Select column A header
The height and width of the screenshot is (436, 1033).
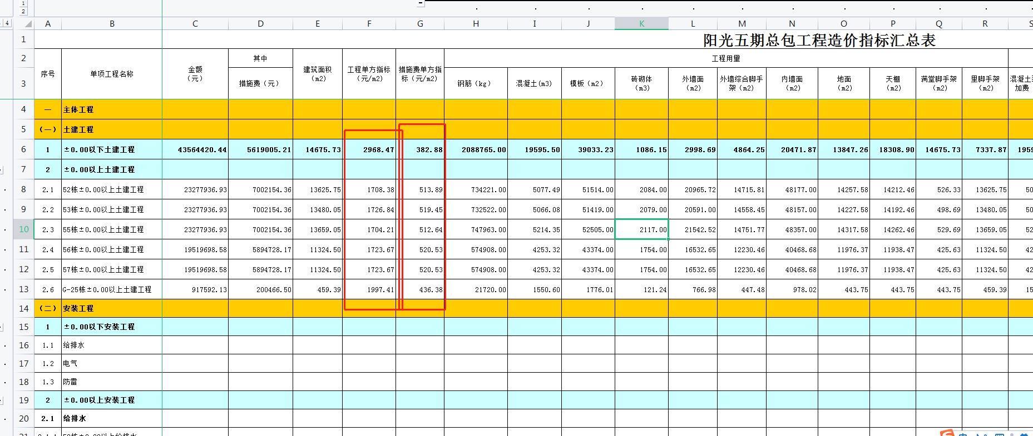click(x=48, y=23)
